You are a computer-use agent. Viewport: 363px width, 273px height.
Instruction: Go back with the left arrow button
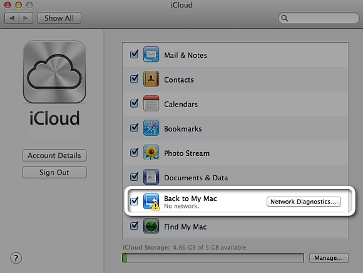pos(12,18)
